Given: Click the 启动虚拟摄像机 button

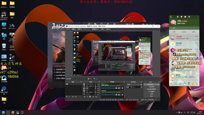Looking at the screenshot, I should [x=151, y=89].
